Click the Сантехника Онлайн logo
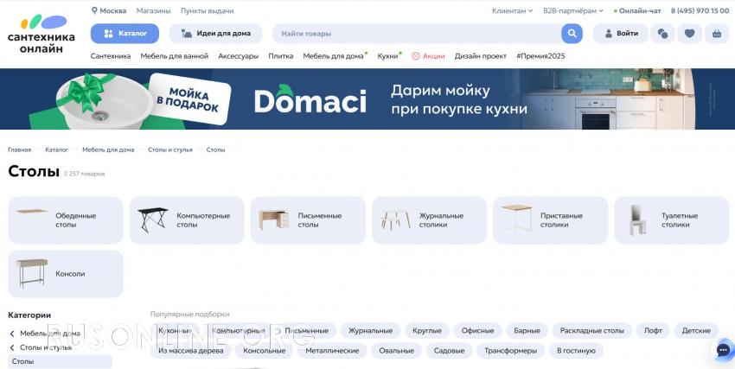The height and width of the screenshot is (369, 735). 42,34
